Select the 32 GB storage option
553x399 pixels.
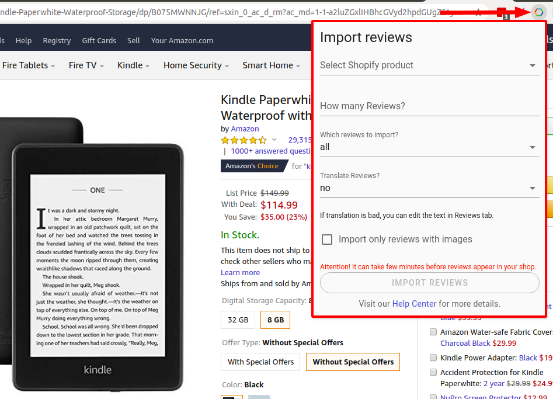click(238, 320)
